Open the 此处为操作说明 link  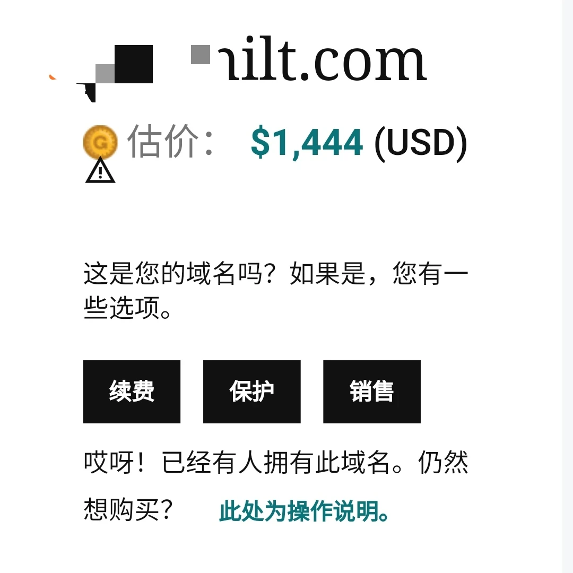click(304, 511)
